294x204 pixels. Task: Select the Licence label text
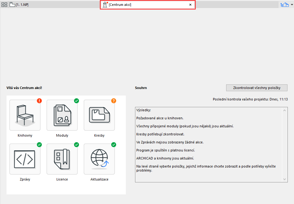coord(62,179)
